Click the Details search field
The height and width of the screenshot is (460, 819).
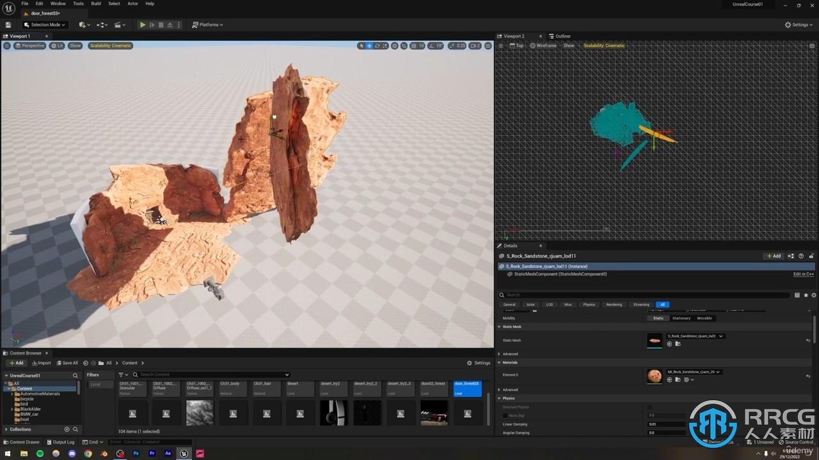pyautogui.click(x=644, y=295)
